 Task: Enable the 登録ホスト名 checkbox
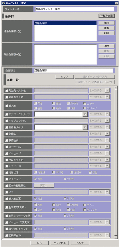click(x=7, y=97)
